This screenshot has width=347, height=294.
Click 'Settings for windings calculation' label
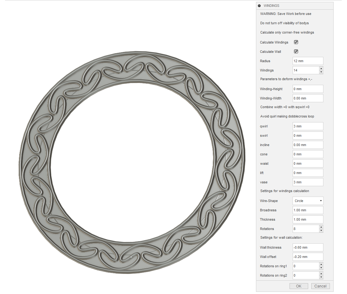(285, 191)
